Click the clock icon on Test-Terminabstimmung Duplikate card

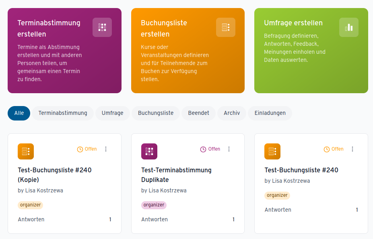203,149
